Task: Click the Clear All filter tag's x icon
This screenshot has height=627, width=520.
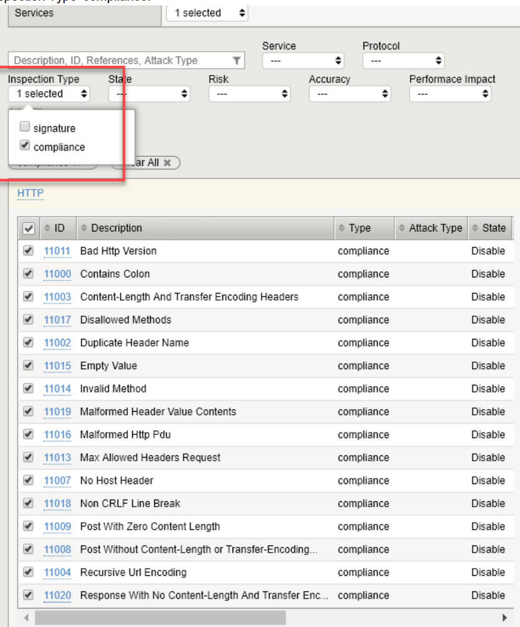Action: pos(167,163)
